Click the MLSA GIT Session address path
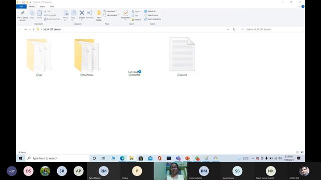 coord(52,29)
